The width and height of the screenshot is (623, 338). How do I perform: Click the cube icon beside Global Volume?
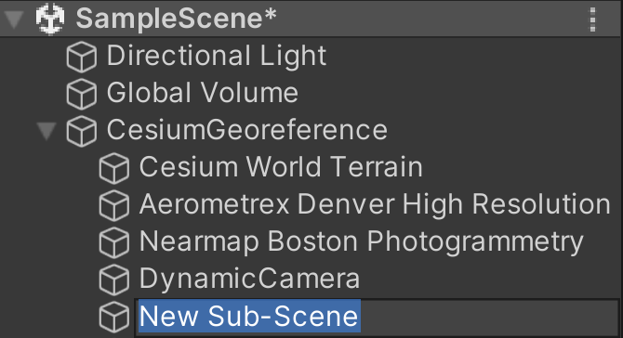tap(82, 95)
